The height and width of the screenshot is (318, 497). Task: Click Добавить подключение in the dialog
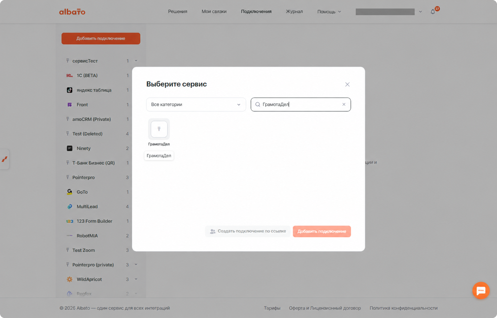click(322, 232)
